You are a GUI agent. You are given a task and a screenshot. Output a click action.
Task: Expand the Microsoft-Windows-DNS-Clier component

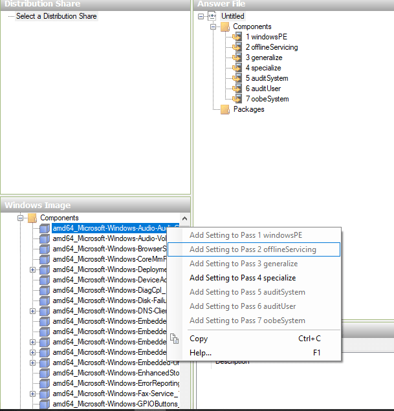pos(32,311)
